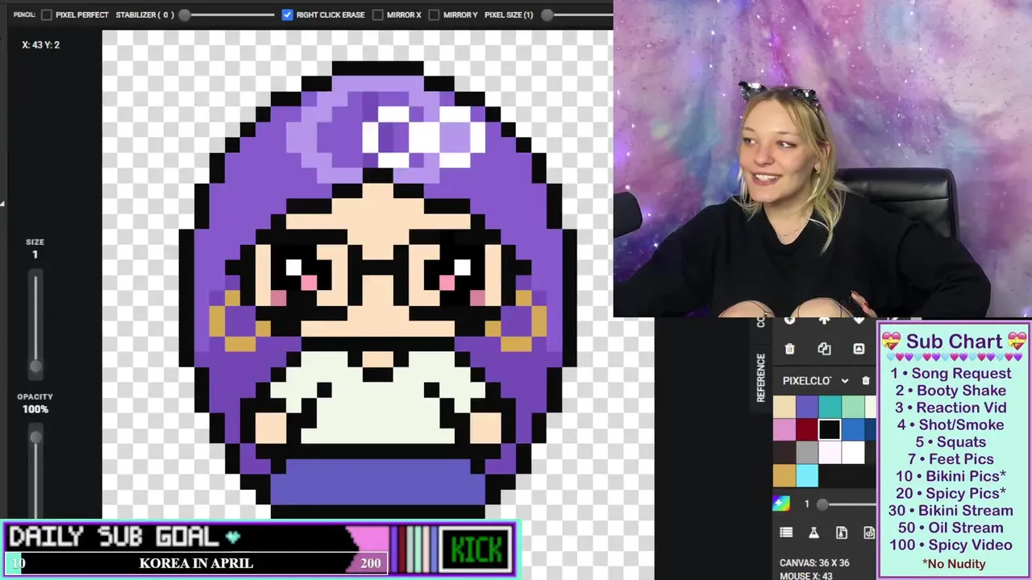This screenshot has height=580, width=1032.
Task: Click '3 • Reaction Vid' in Sub Chart
Action: [951, 408]
